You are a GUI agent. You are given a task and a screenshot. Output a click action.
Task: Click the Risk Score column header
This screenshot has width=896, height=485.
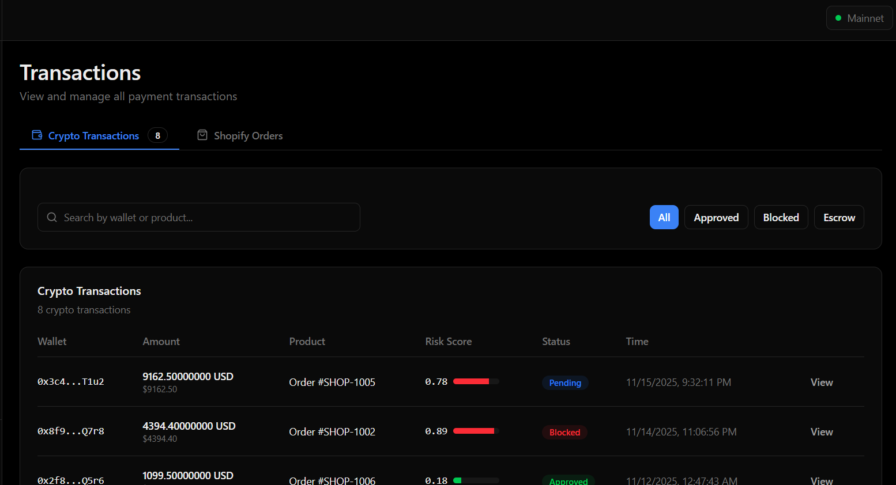click(449, 341)
